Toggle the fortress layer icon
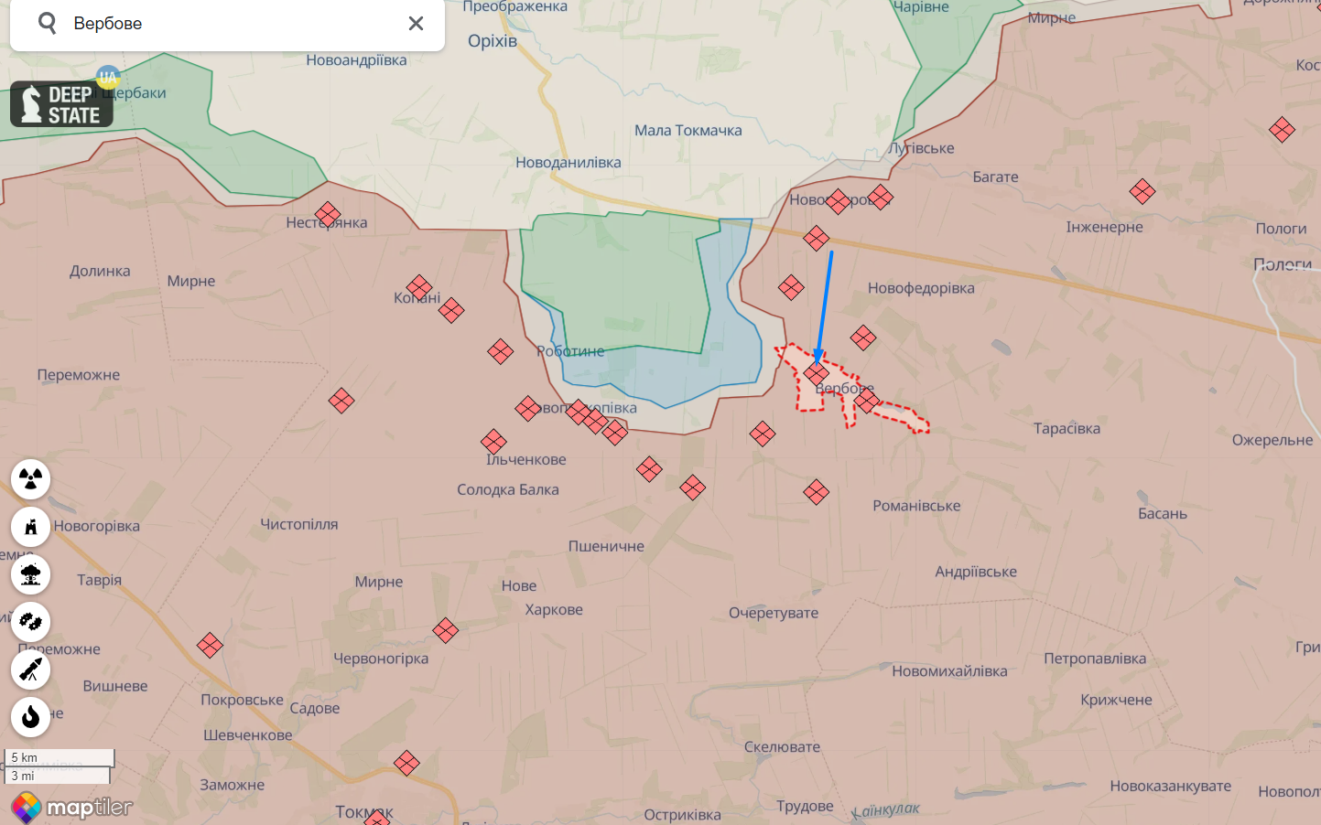 coord(30,527)
